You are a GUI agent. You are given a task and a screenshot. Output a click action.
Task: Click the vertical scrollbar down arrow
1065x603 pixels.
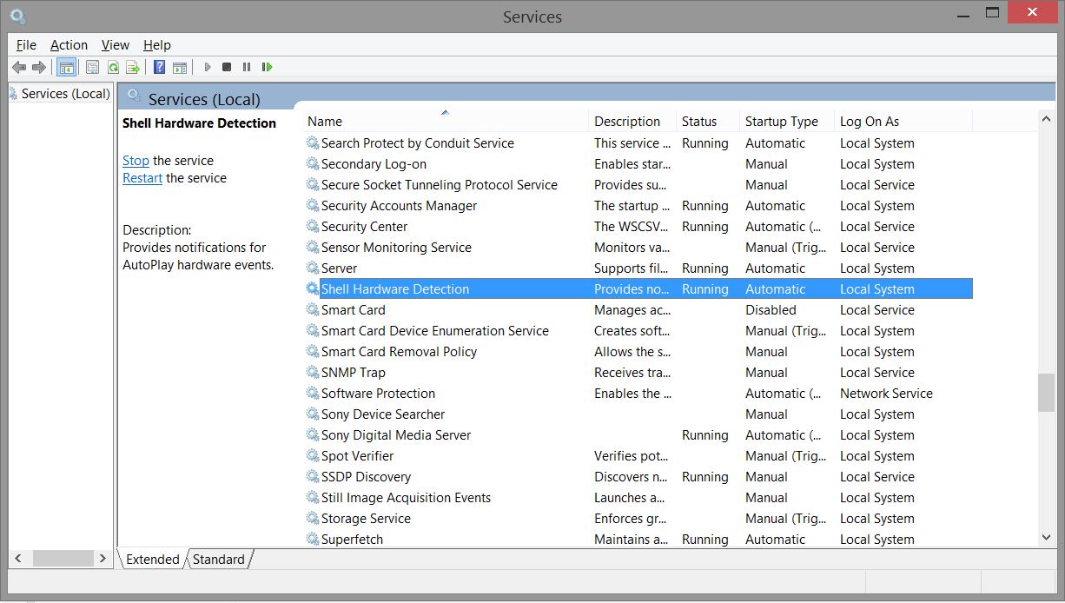click(1046, 539)
